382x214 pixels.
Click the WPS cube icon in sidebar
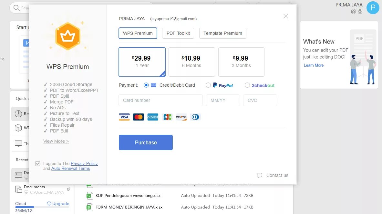[18, 128]
